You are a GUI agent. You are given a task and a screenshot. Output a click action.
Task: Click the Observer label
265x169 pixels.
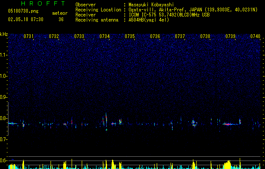click(x=86, y=5)
